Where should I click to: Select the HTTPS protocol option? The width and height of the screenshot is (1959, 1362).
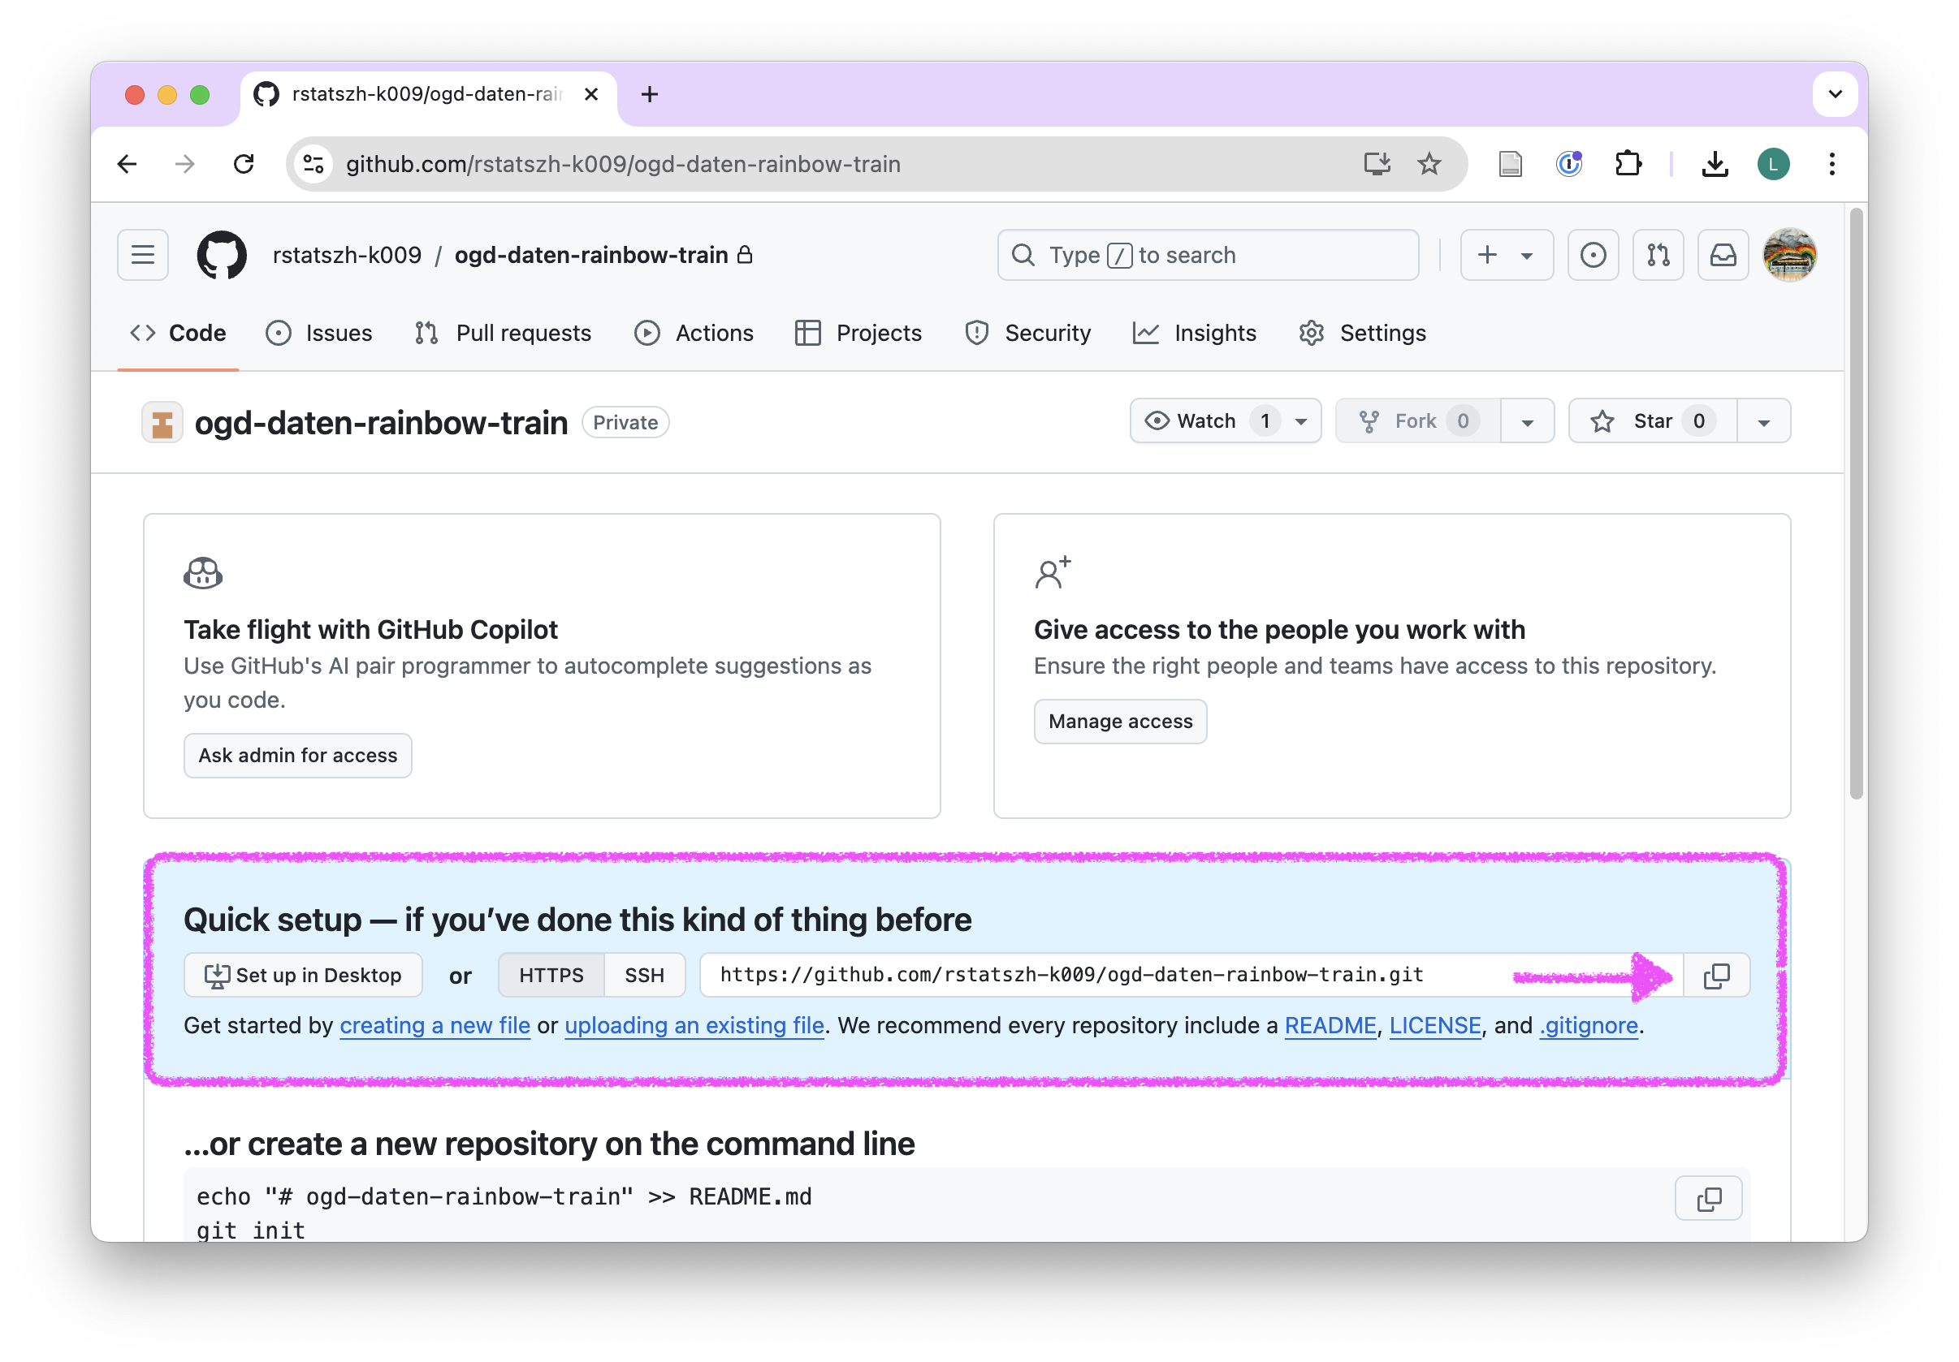coord(551,975)
